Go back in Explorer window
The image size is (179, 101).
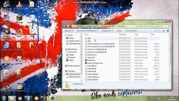64,26
